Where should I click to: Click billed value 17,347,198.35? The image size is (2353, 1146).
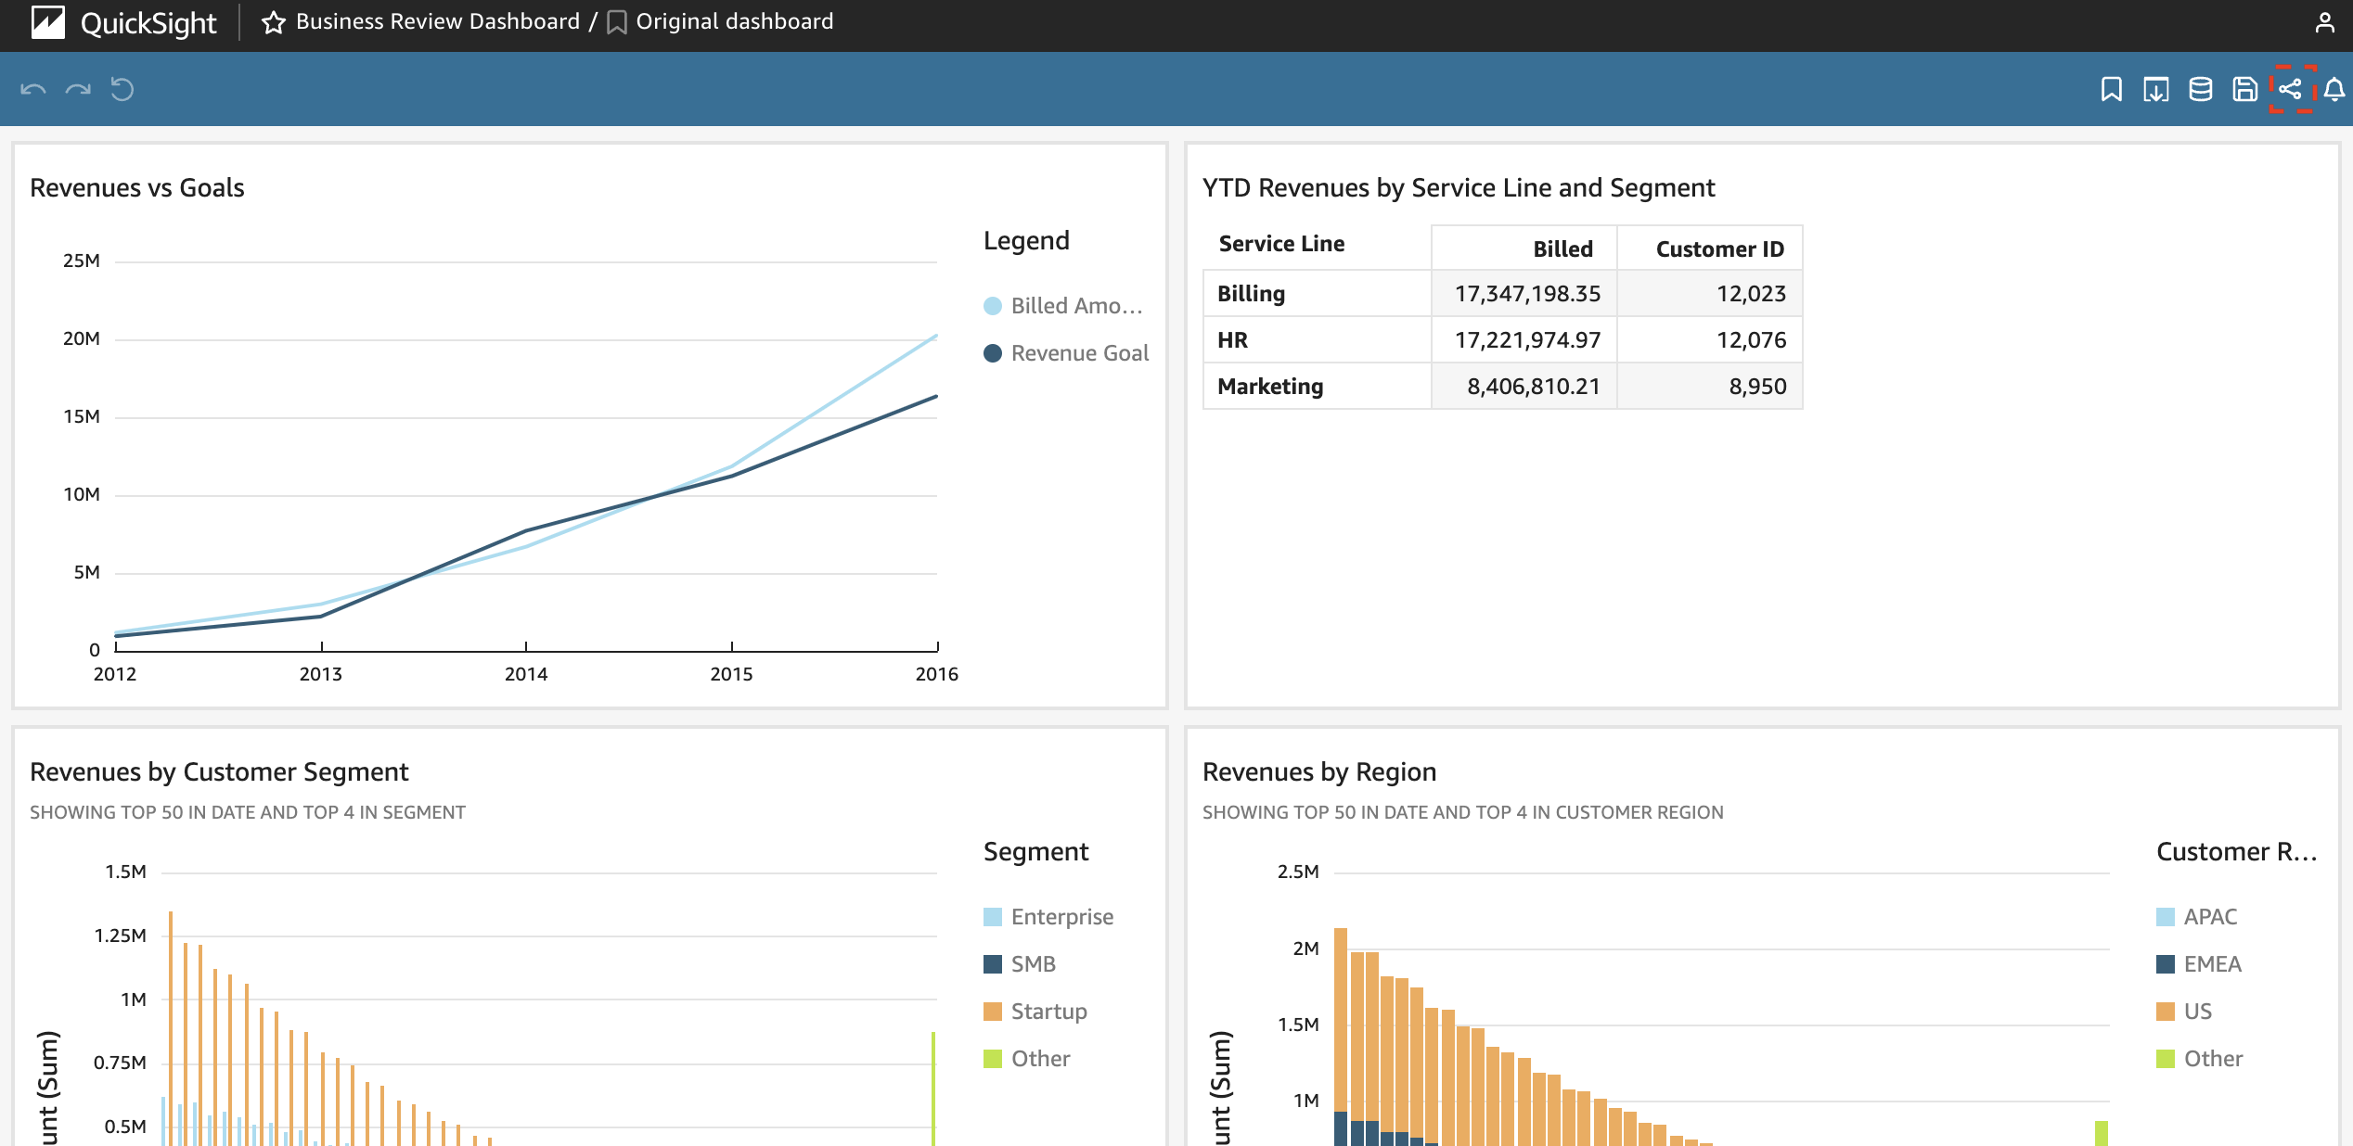click(1527, 294)
